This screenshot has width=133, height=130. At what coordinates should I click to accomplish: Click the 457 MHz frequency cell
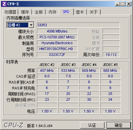47,71
